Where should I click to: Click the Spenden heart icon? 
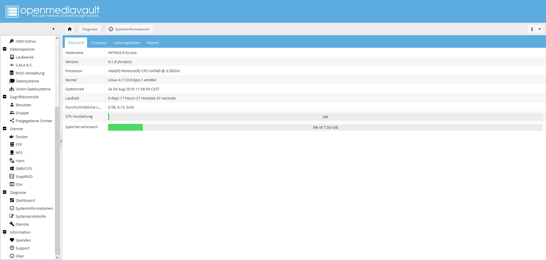(x=12, y=240)
